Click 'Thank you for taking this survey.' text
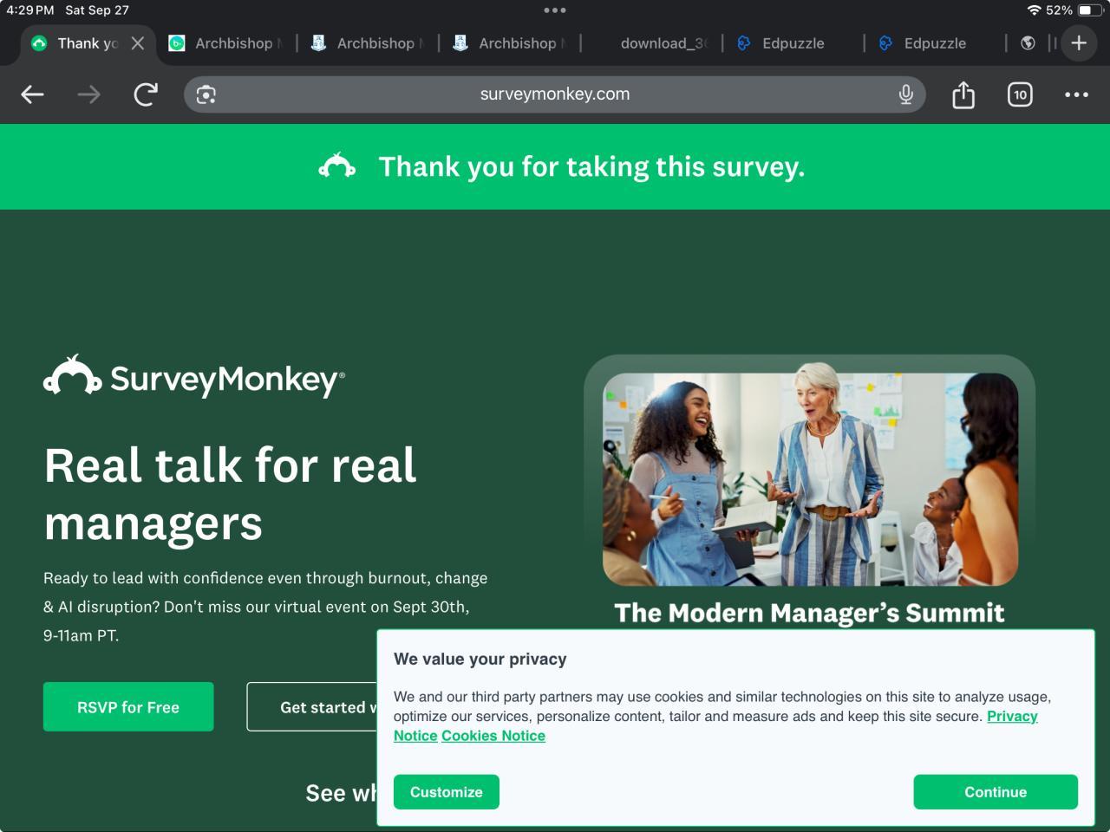This screenshot has height=832, width=1110. click(592, 166)
